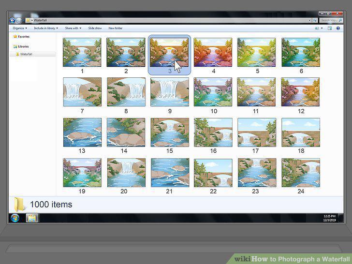Screen dimensions: 352x264
Task: Select photo thumbnail 23
Action: [x=257, y=173]
